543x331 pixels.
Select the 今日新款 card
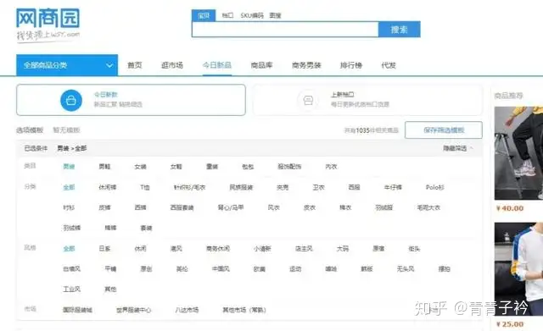click(x=131, y=100)
